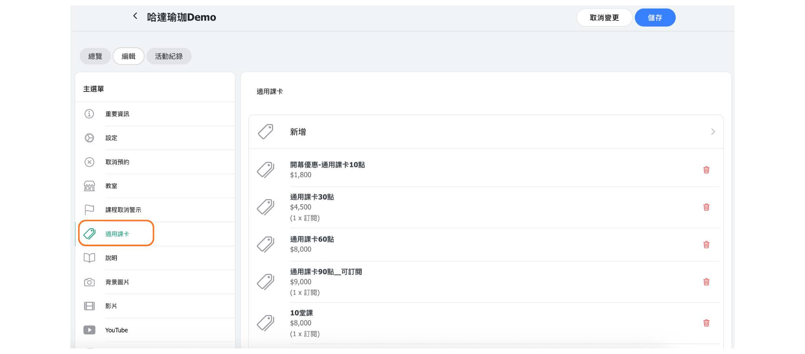The height and width of the screenshot is (354, 805).
Task: Open the 活動紀錄 tab
Action: point(169,56)
